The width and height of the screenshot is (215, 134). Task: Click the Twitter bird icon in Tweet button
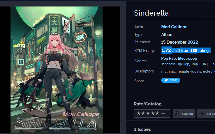(x=166, y=80)
